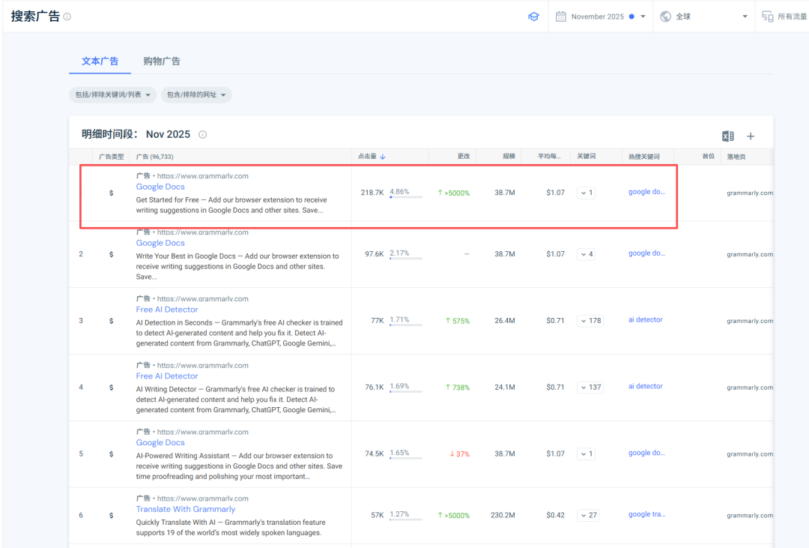This screenshot has width=809, height=548.
Task: Click the ↑ 738% change value
Action: (458, 388)
